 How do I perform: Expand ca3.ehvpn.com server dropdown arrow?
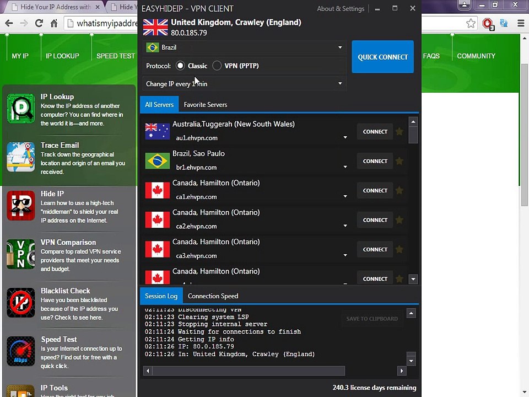345,255
